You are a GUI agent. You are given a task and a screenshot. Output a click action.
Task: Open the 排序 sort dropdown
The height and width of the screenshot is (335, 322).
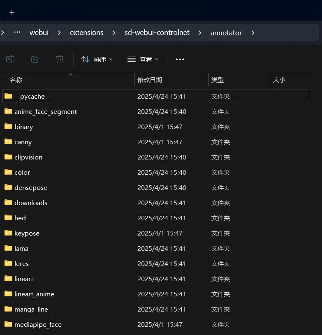pyautogui.click(x=97, y=59)
